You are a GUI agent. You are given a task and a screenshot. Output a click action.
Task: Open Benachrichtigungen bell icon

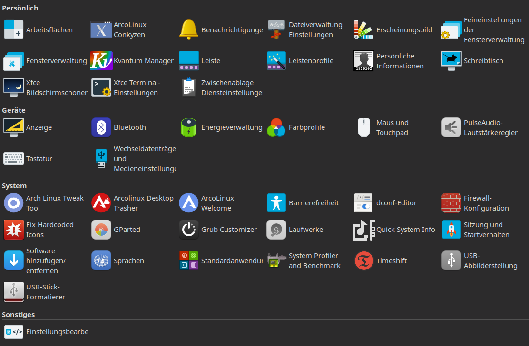[x=189, y=30]
